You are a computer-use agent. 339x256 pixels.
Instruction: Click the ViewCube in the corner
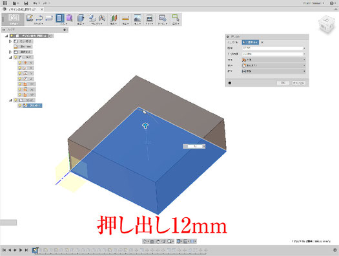coord(326,24)
